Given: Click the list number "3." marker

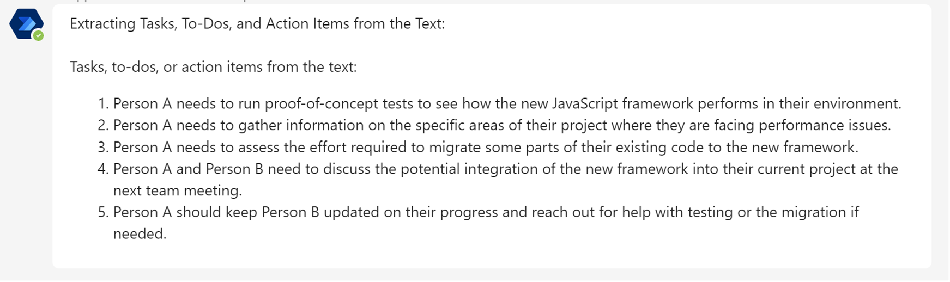Looking at the screenshot, I should click(103, 147).
